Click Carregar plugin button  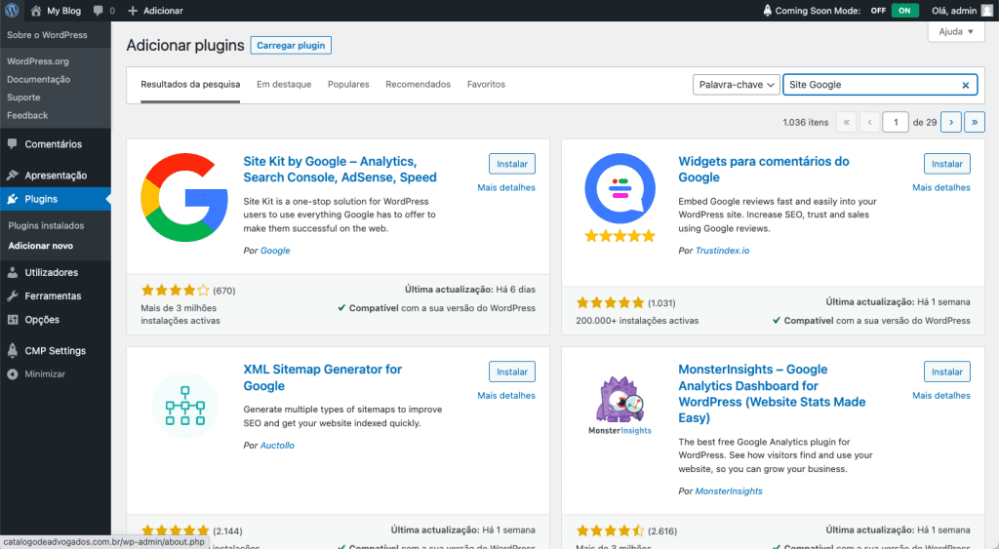[x=291, y=45]
